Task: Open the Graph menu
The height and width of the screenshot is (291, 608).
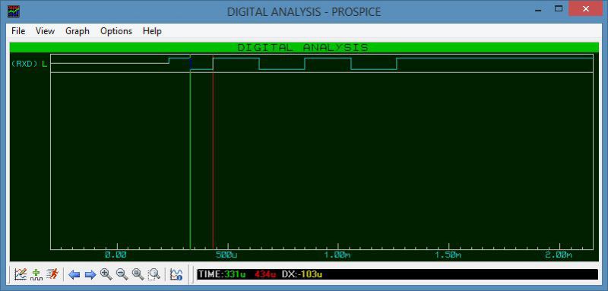Action: pyautogui.click(x=78, y=31)
